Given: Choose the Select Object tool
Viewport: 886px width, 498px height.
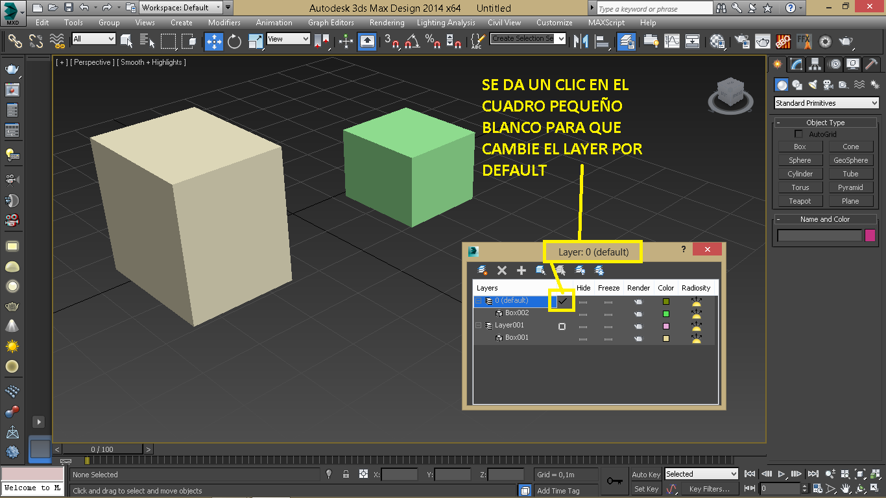Looking at the screenshot, I should 126,41.
